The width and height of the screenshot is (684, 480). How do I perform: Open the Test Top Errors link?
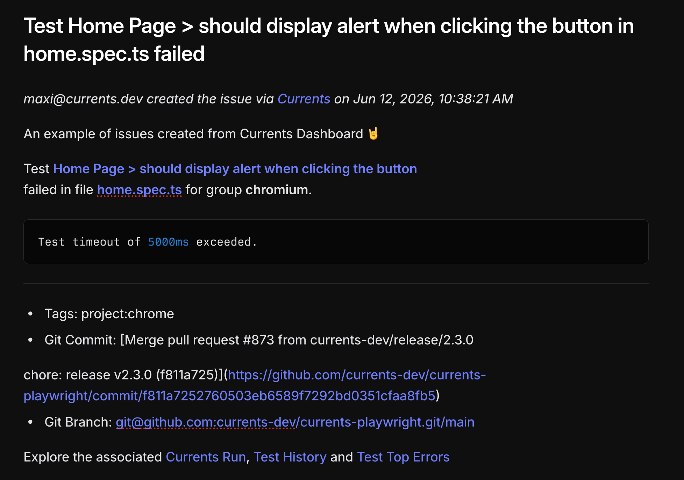403,457
